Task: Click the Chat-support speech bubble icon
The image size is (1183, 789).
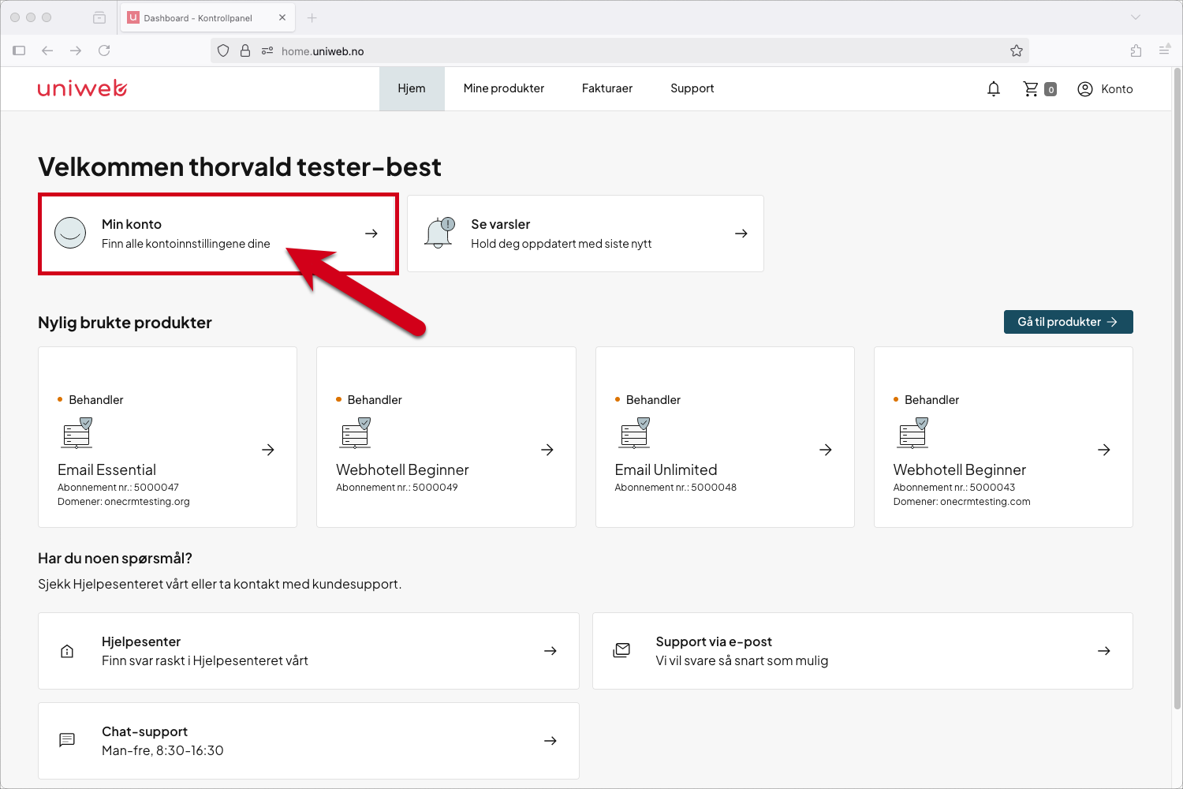Action: [x=67, y=740]
